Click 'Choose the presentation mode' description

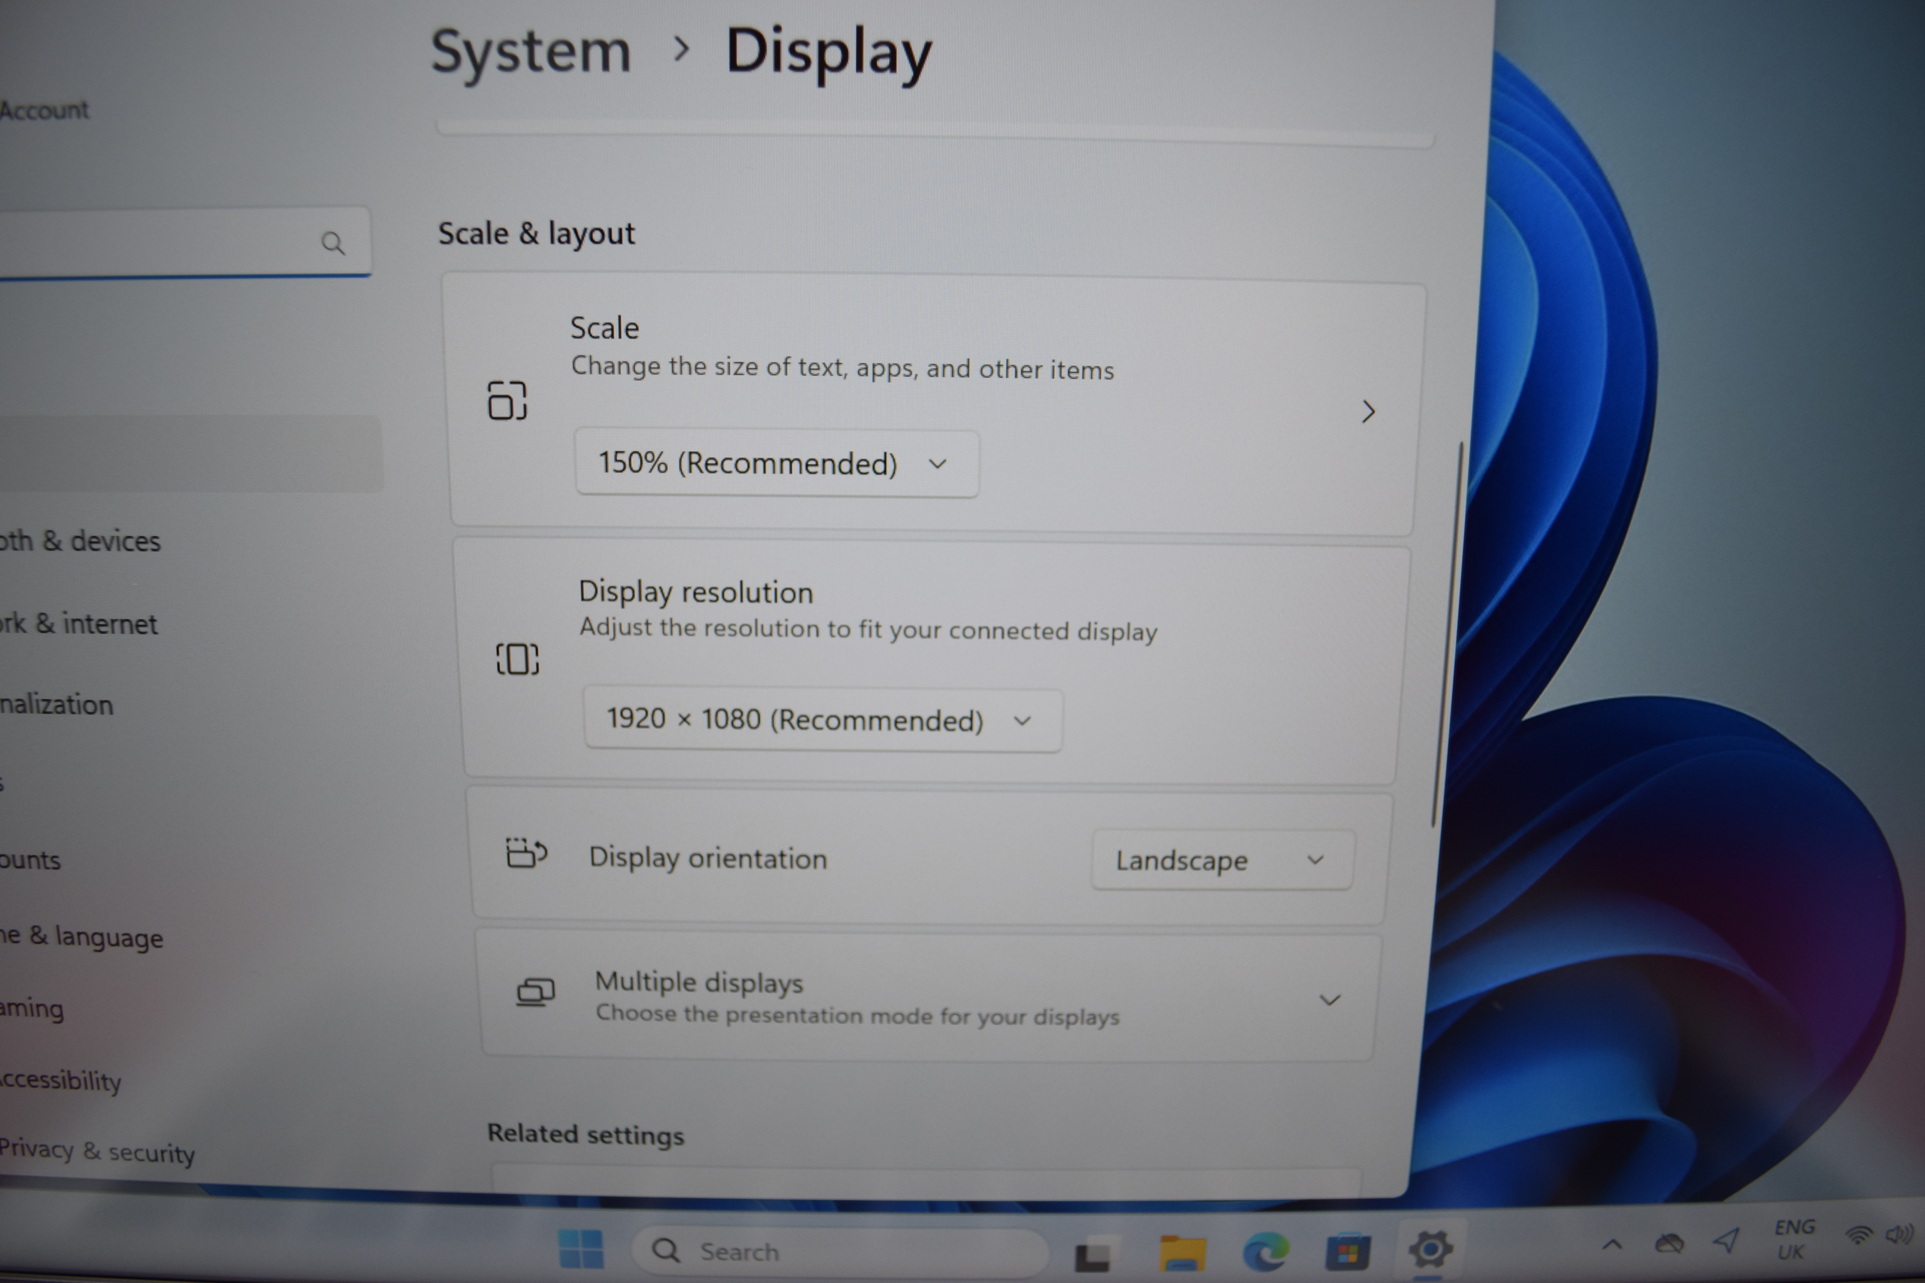[x=857, y=1015]
